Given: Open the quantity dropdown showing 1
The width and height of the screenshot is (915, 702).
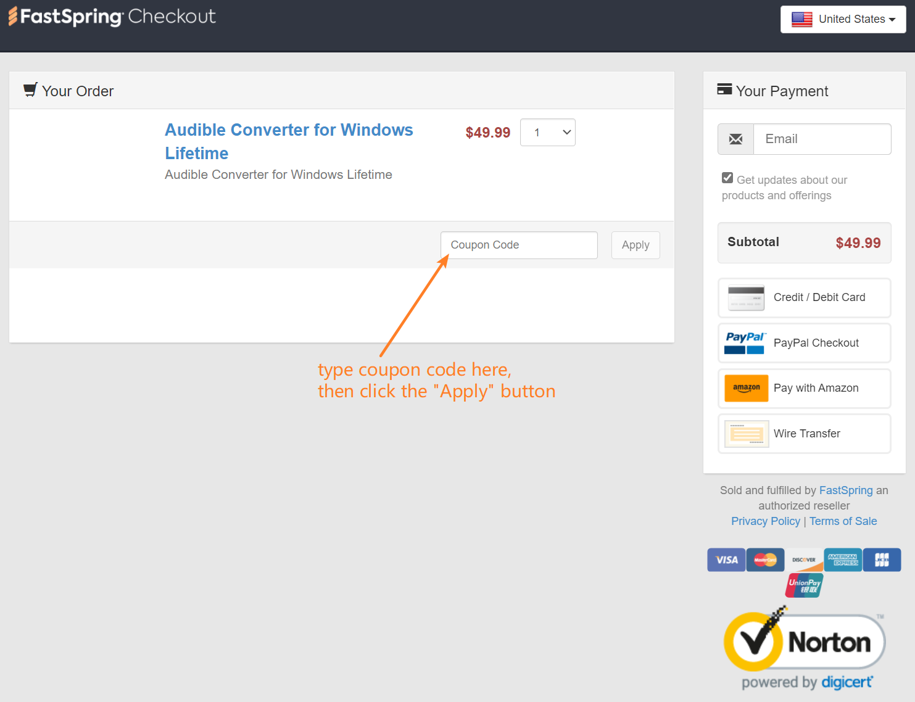Looking at the screenshot, I should (547, 133).
